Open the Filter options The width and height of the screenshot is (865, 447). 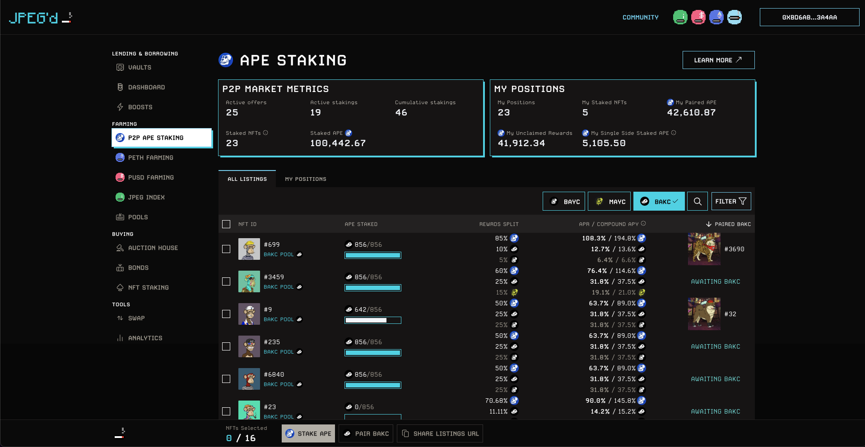pos(731,201)
